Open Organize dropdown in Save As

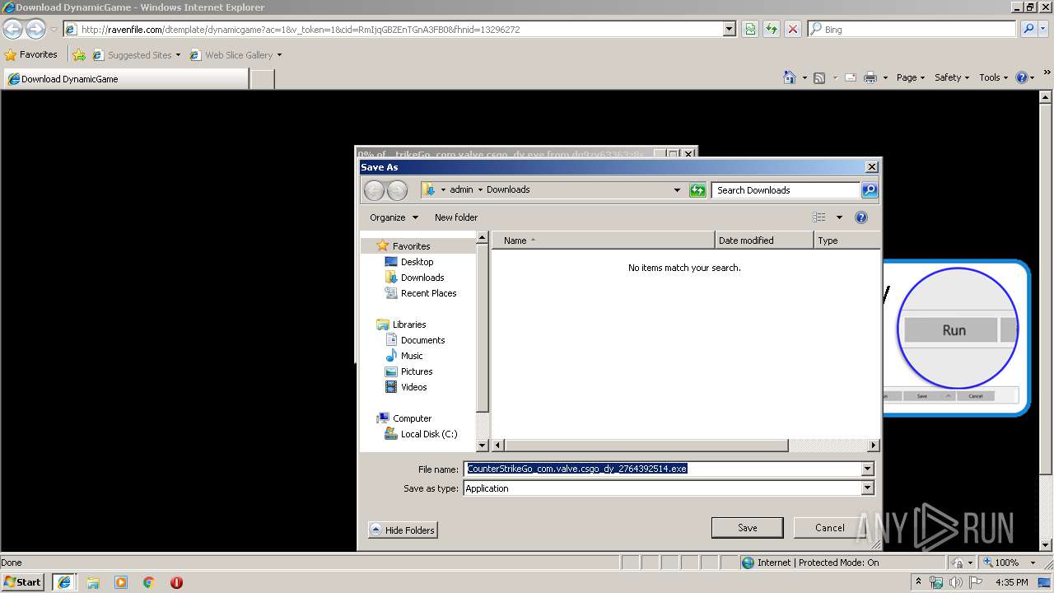pyautogui.click(x=394, y=217)
